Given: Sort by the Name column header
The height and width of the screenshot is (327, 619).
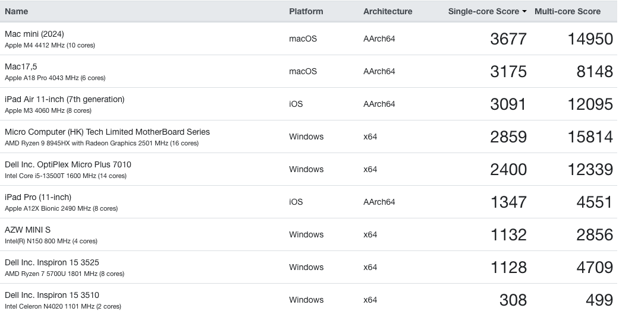Looking at the screenshot, I should pyautogui.click(x=16, y=11).
